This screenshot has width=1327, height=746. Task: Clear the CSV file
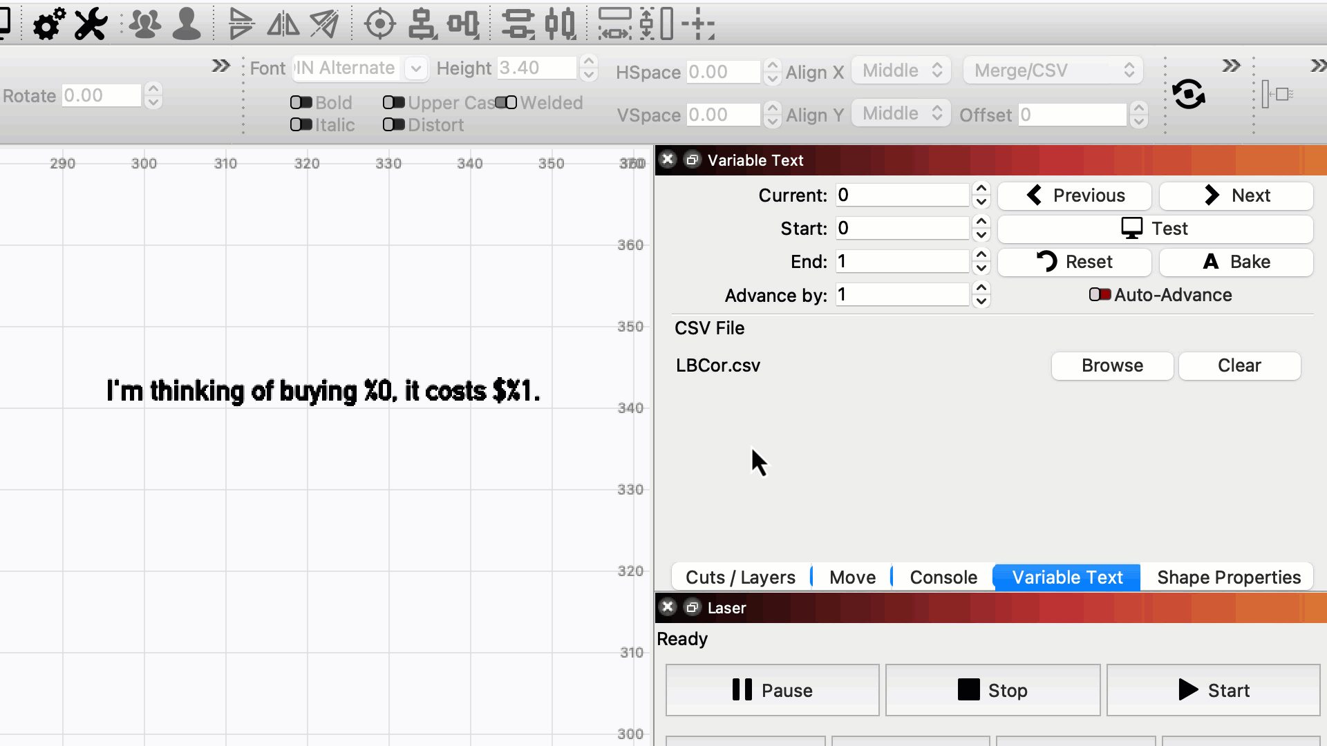[x=1239, y=365]
